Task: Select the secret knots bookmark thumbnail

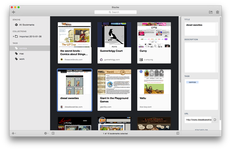Action: click(x=75, y=35)
